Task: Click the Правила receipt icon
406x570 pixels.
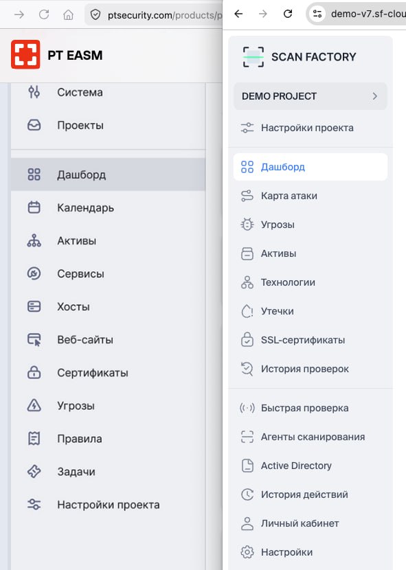Action: [x=34, y=438]
